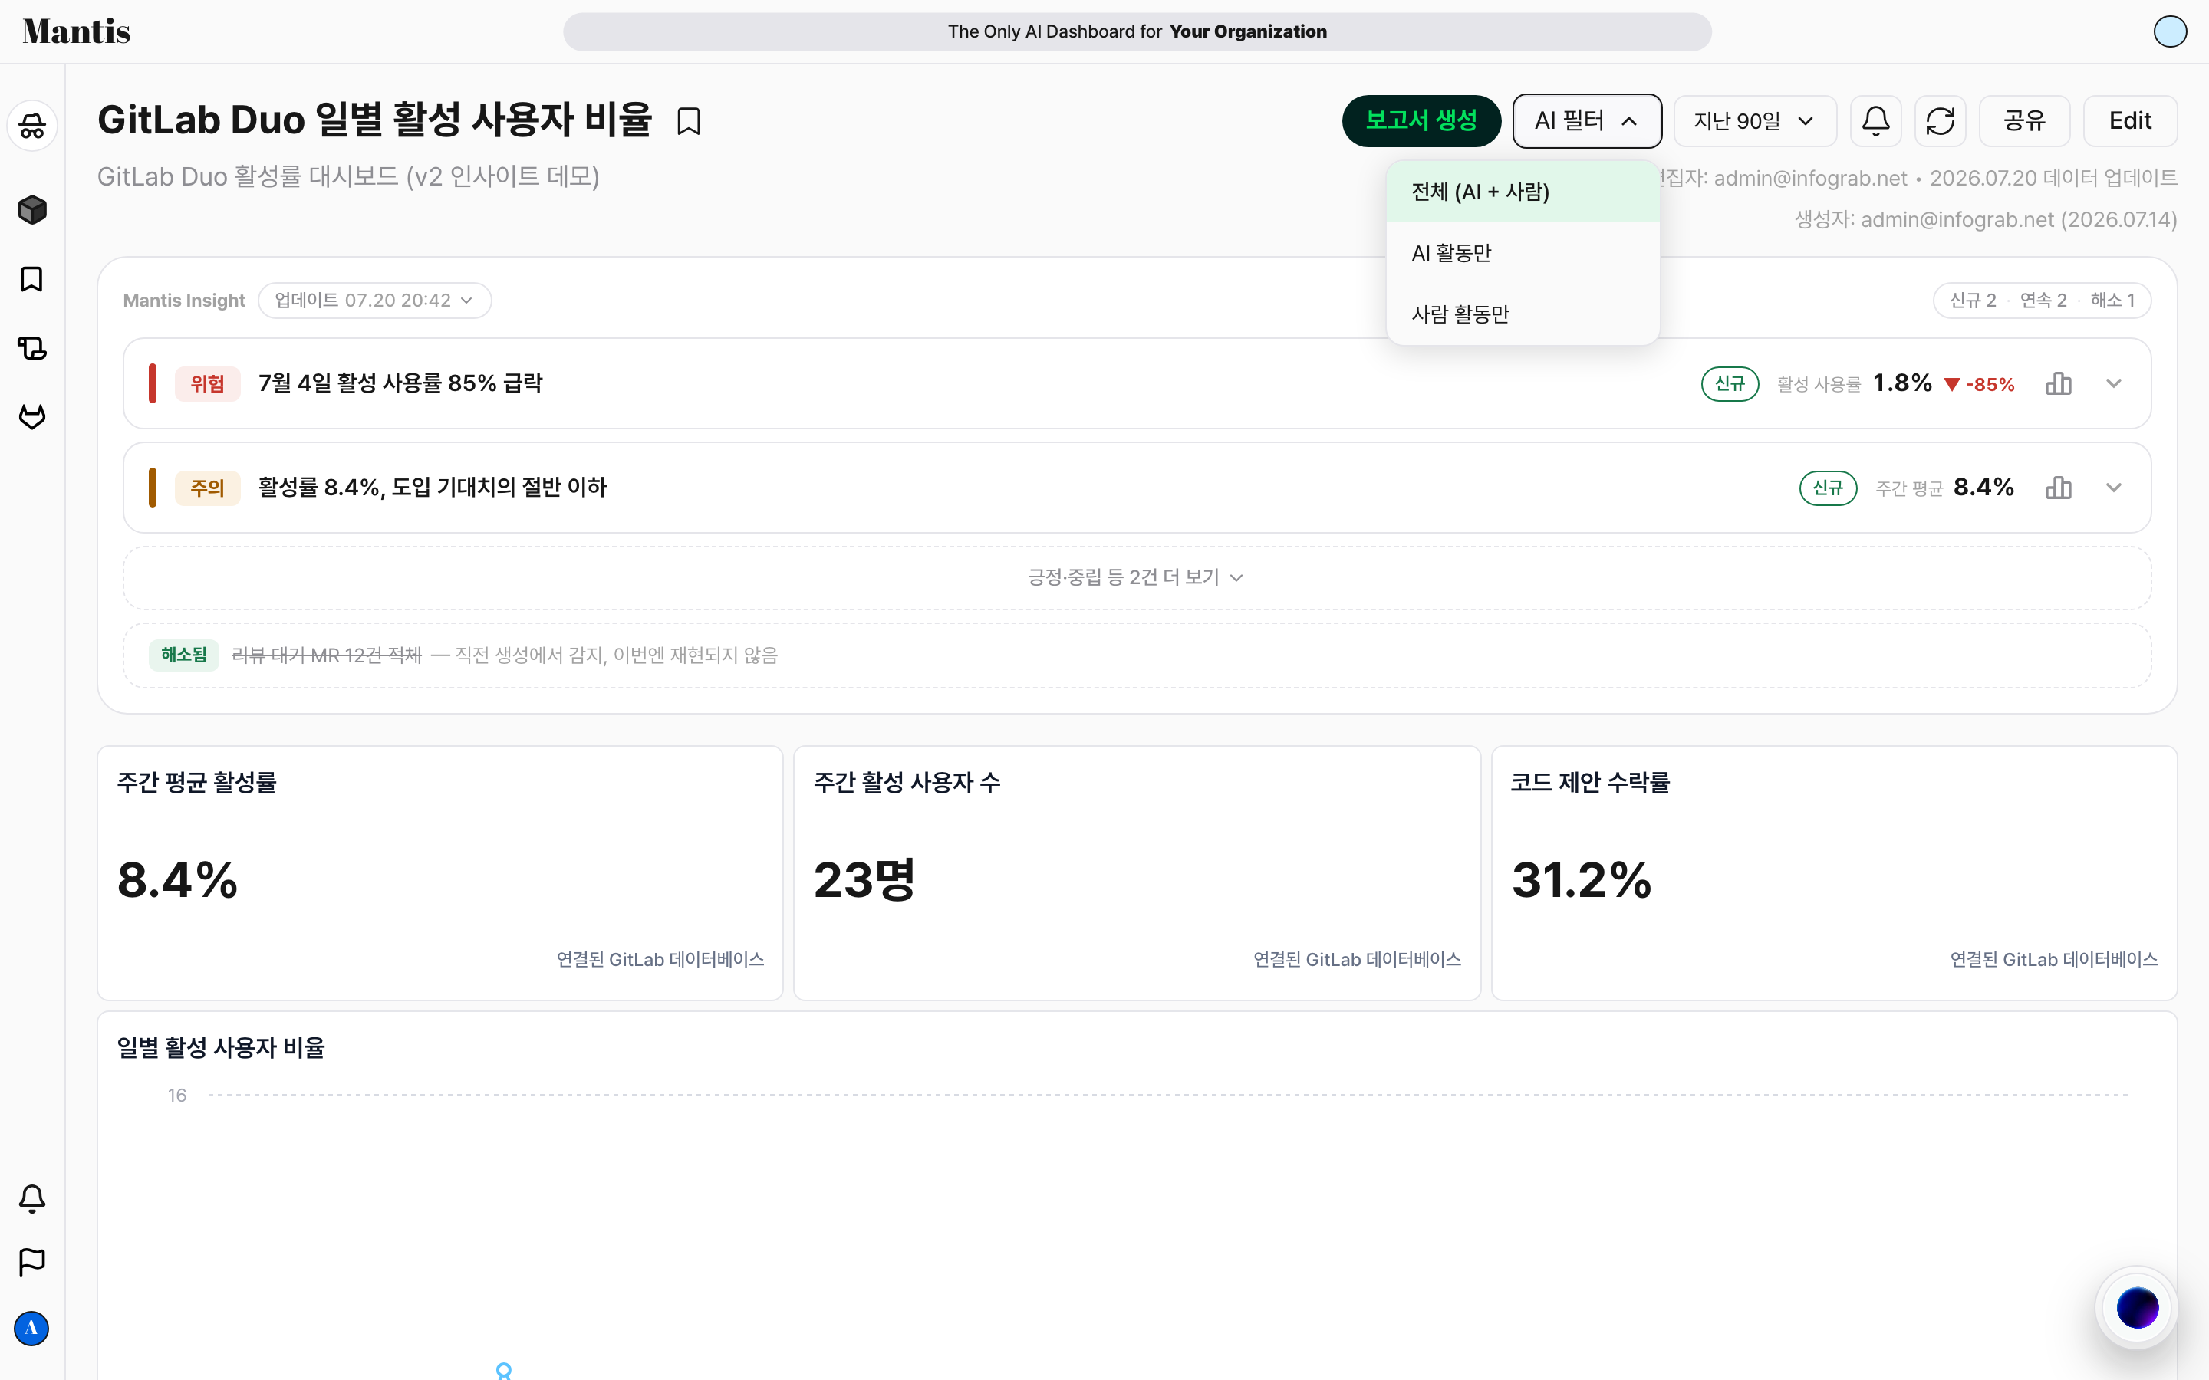Launch the floating AI assistant orb
Image resolution: width=2209 pixels, height=1380 pixels.
[x=2137, y=1308]
